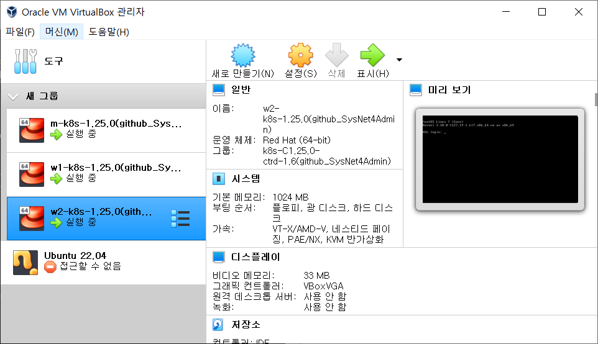Click the 디스플레이 screen icon

[x=219, y=257]
